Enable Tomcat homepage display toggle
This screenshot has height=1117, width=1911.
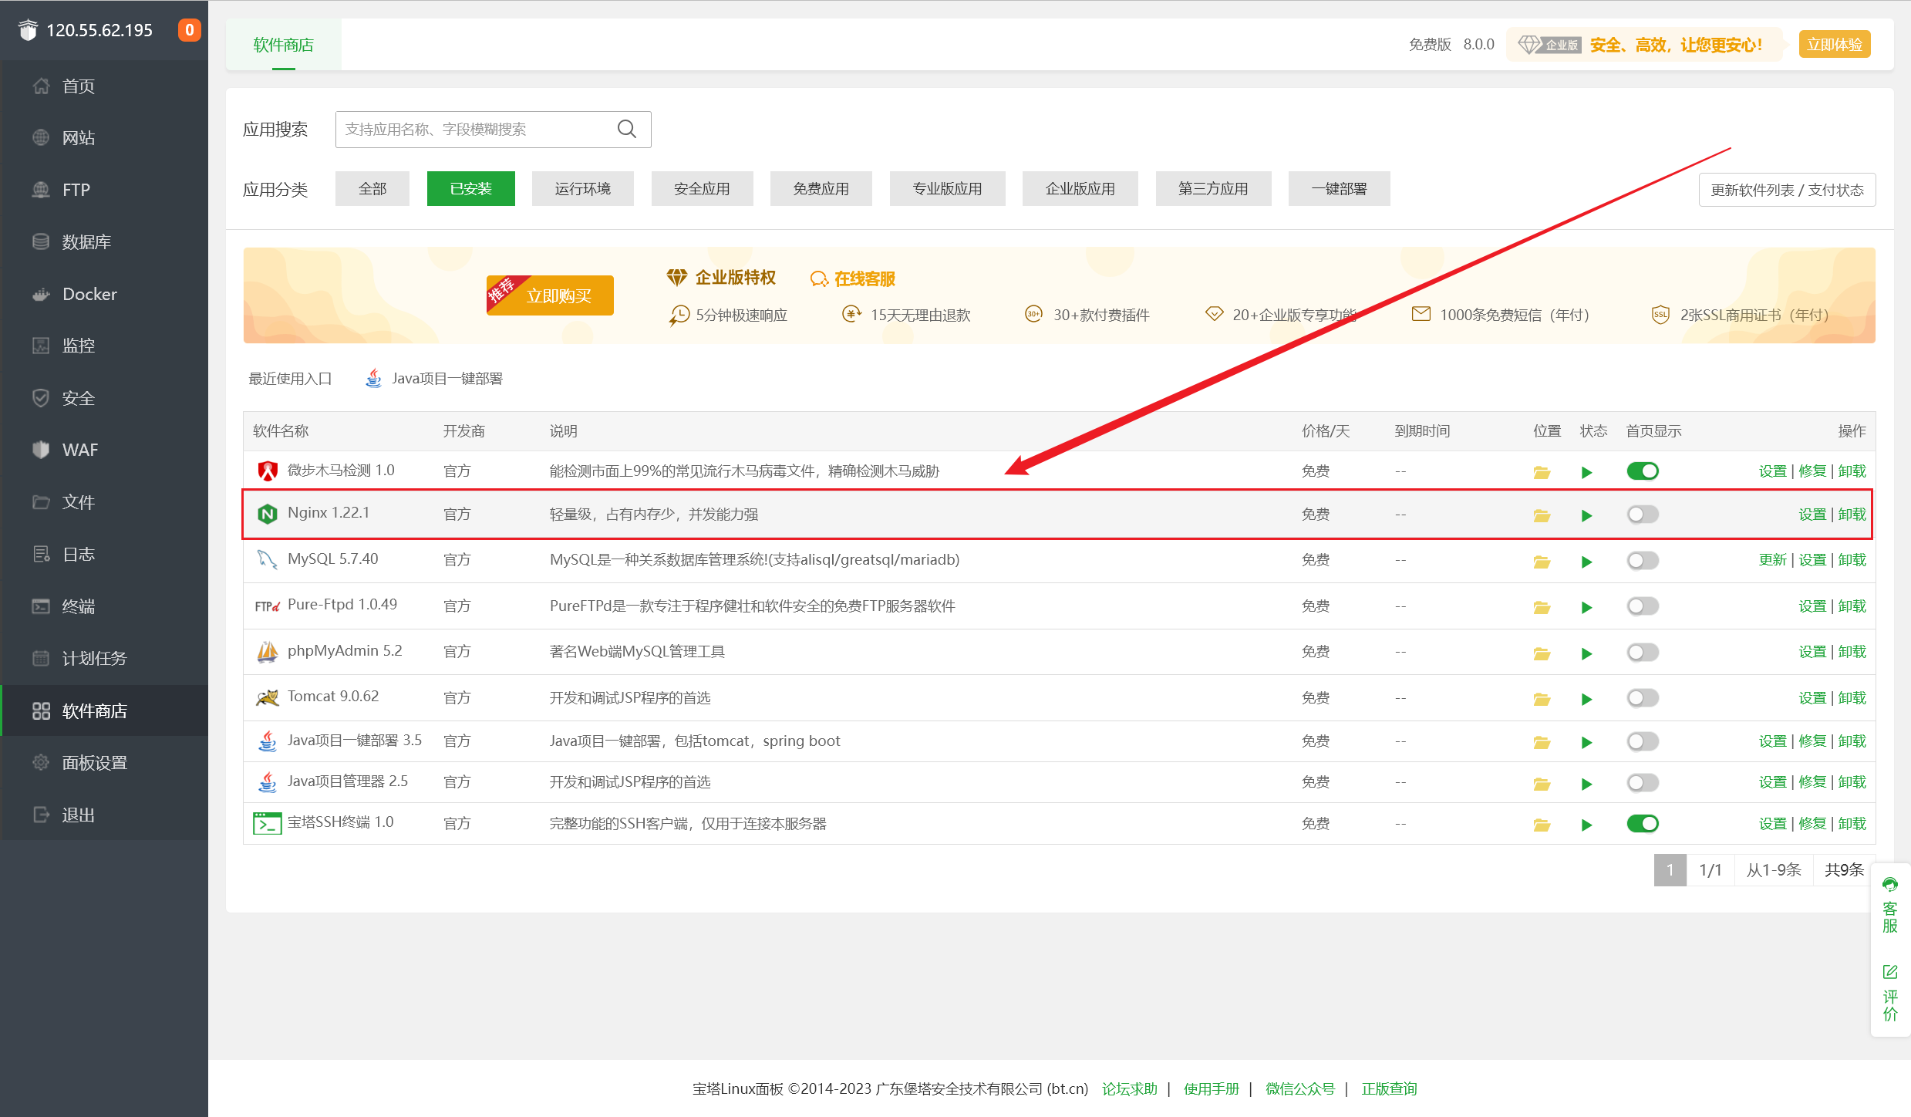coord(1643,697)
